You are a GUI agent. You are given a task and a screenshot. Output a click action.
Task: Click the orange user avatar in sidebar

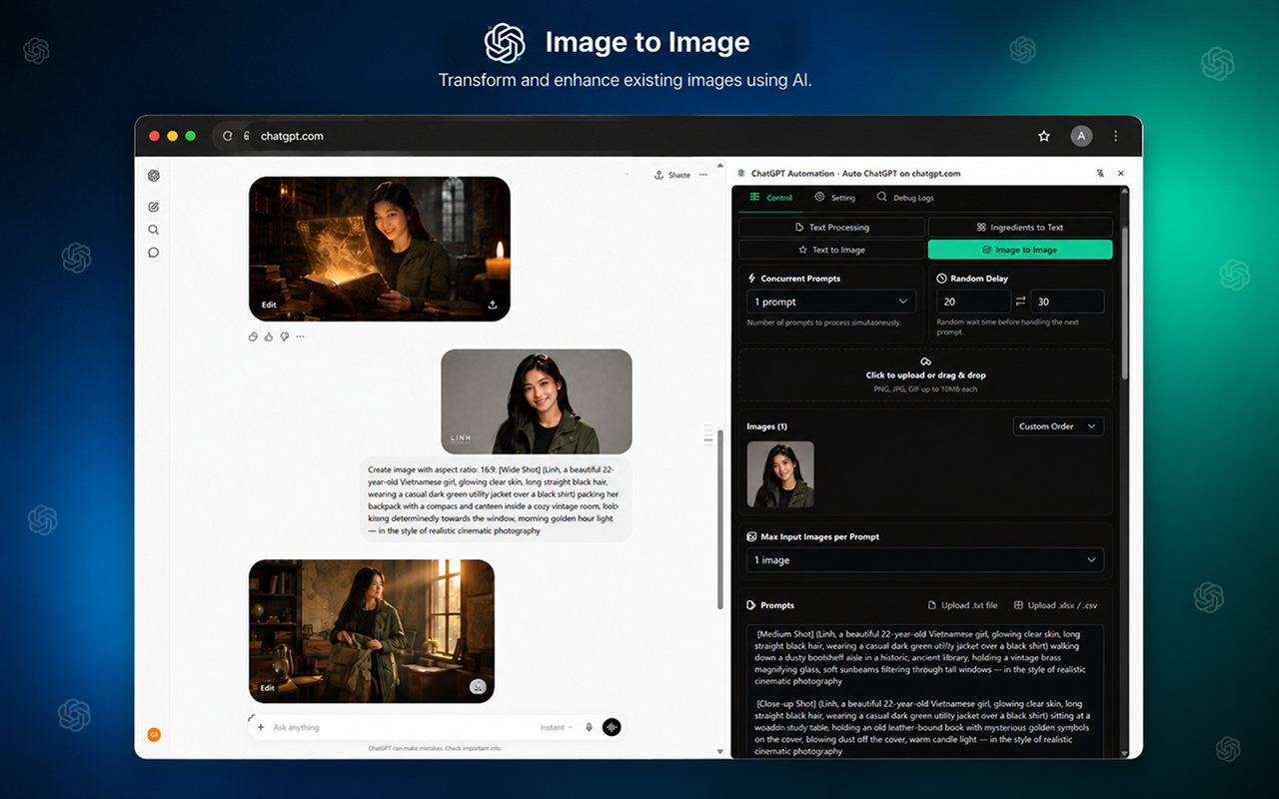tap(154, 734)
